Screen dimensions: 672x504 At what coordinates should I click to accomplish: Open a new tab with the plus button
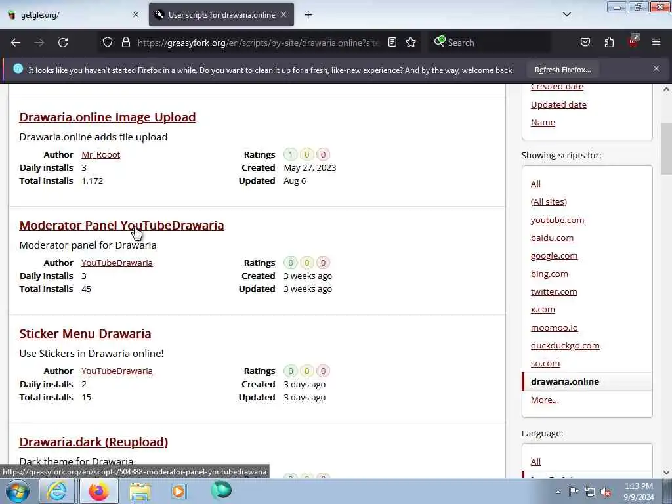308,15
